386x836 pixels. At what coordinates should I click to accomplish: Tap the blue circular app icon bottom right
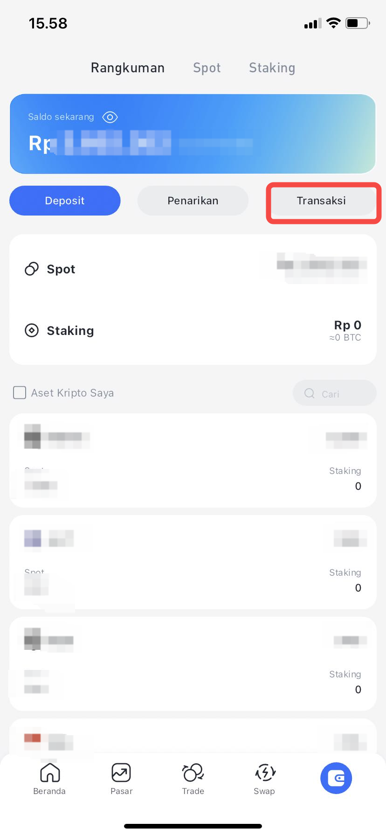(336, 778)
